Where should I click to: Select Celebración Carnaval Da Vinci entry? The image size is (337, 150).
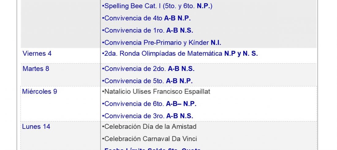click(x=150, y=139)
